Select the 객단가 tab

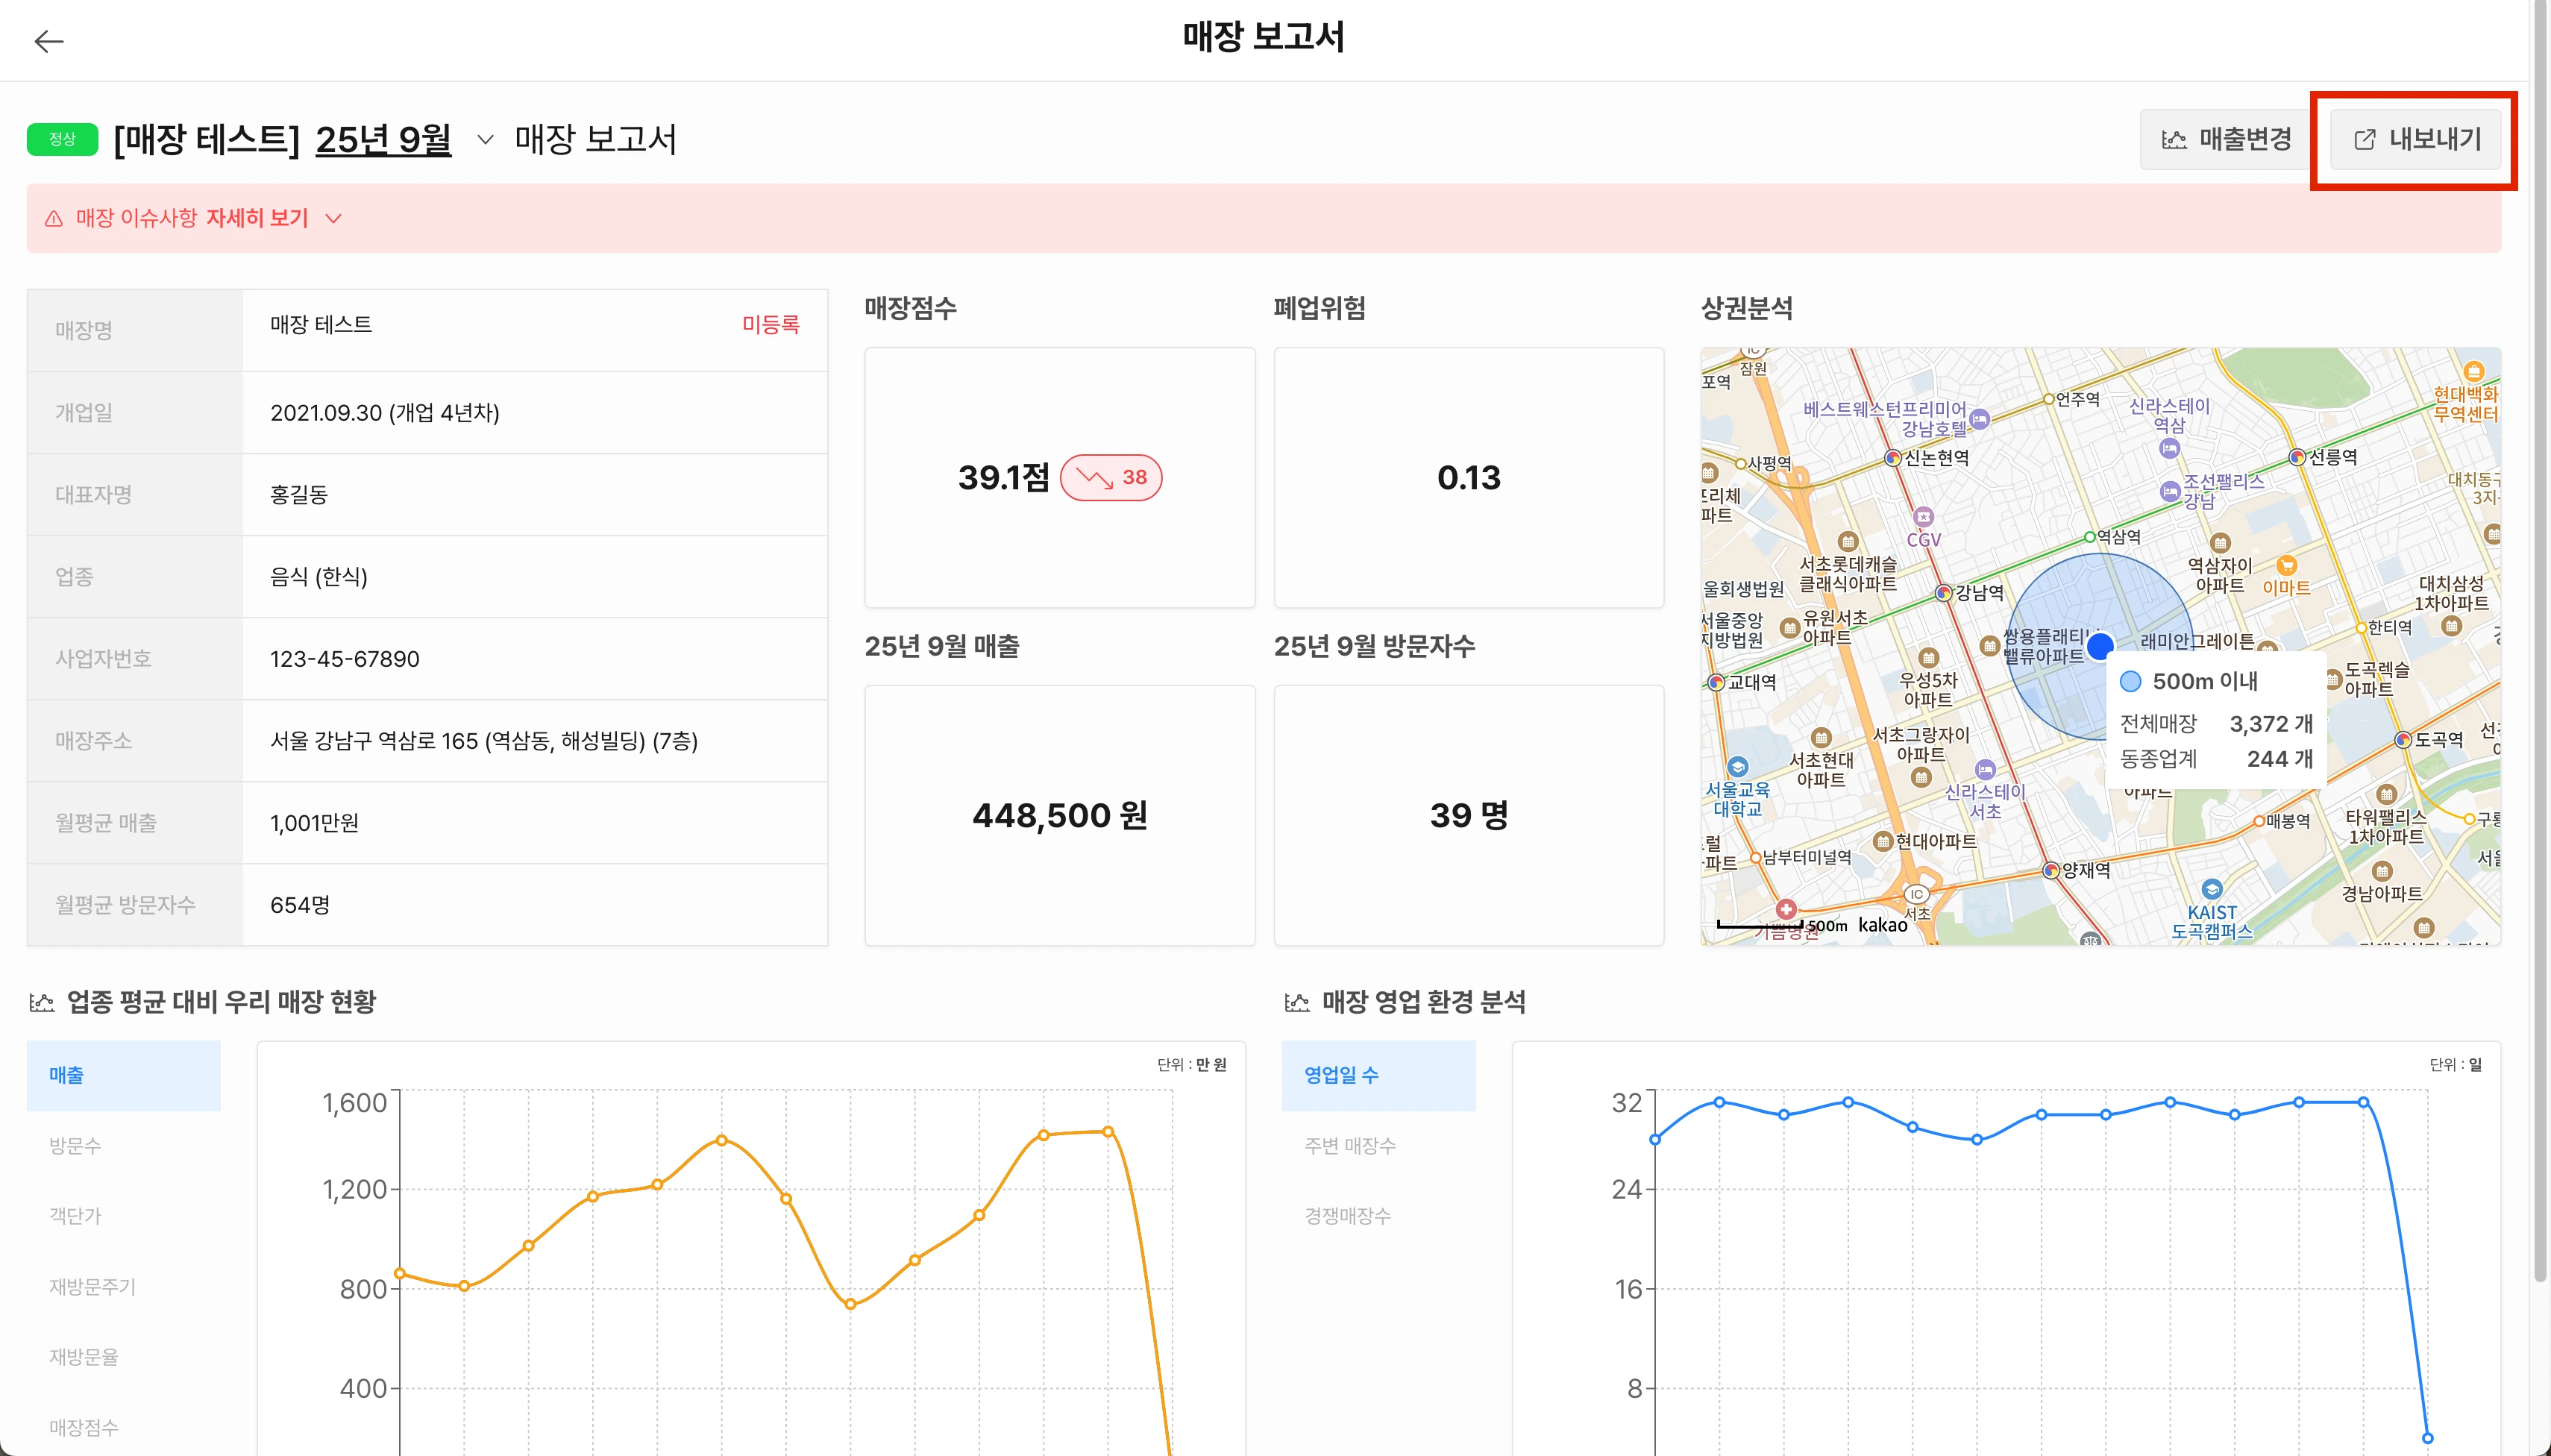click(x=75, y=1216)
